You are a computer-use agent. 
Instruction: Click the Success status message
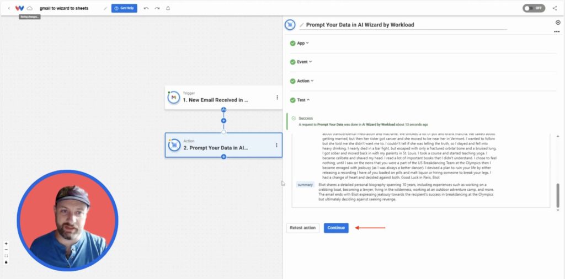coord(363,121)
